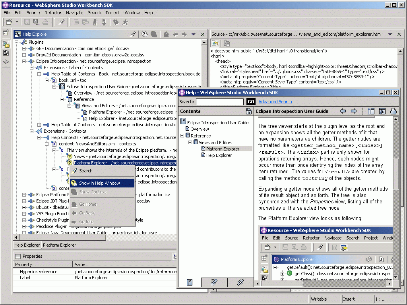Screen dimensions: 407x305
Task: Click the search flashlight icon in Help Explorer header
Action: 133,34
